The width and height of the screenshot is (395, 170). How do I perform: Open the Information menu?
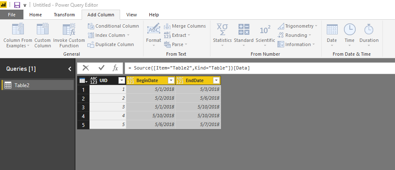[296, 44]
